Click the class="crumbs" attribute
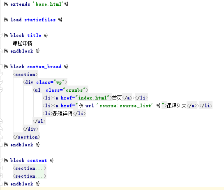 pos(66,90)
